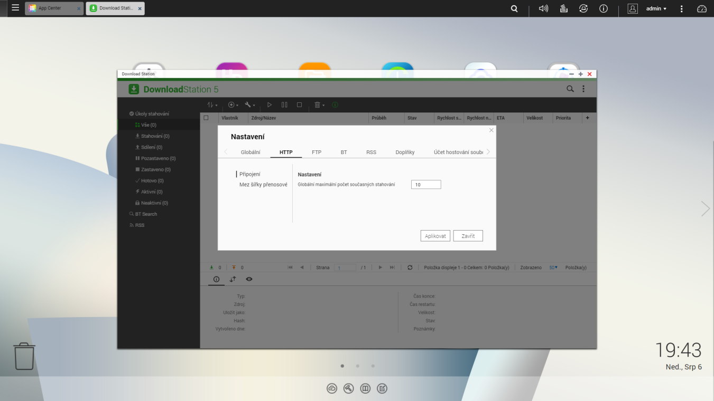This screenshot has height=401, width=714.
Task: Open the main hamburger menu
Action: tap(15, 8)
